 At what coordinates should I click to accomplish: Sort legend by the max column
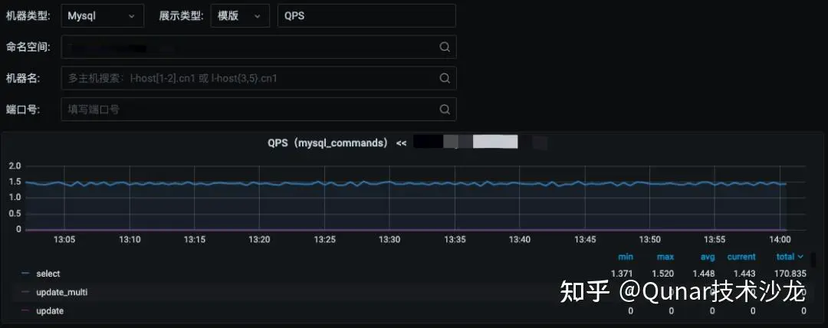click(x=665, y=257)
